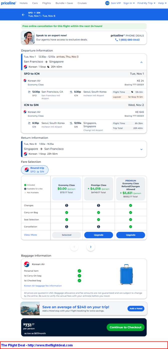Open the Cars tab

pyautogui.click(x=35, y=3)
